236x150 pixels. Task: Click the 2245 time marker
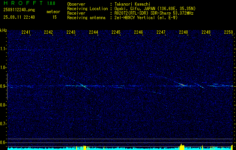(x=116, y=33)
